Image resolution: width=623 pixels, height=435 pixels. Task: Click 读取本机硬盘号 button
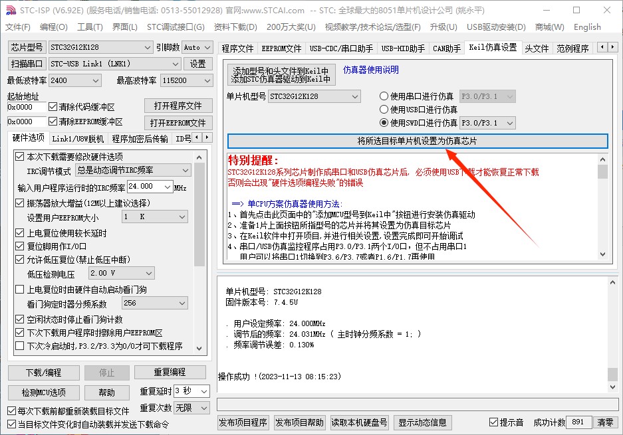point(359,422)
